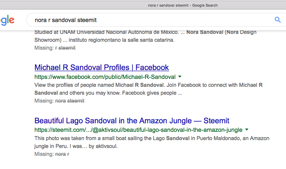Click the magnifying glass search icon

tap(278, 20)
